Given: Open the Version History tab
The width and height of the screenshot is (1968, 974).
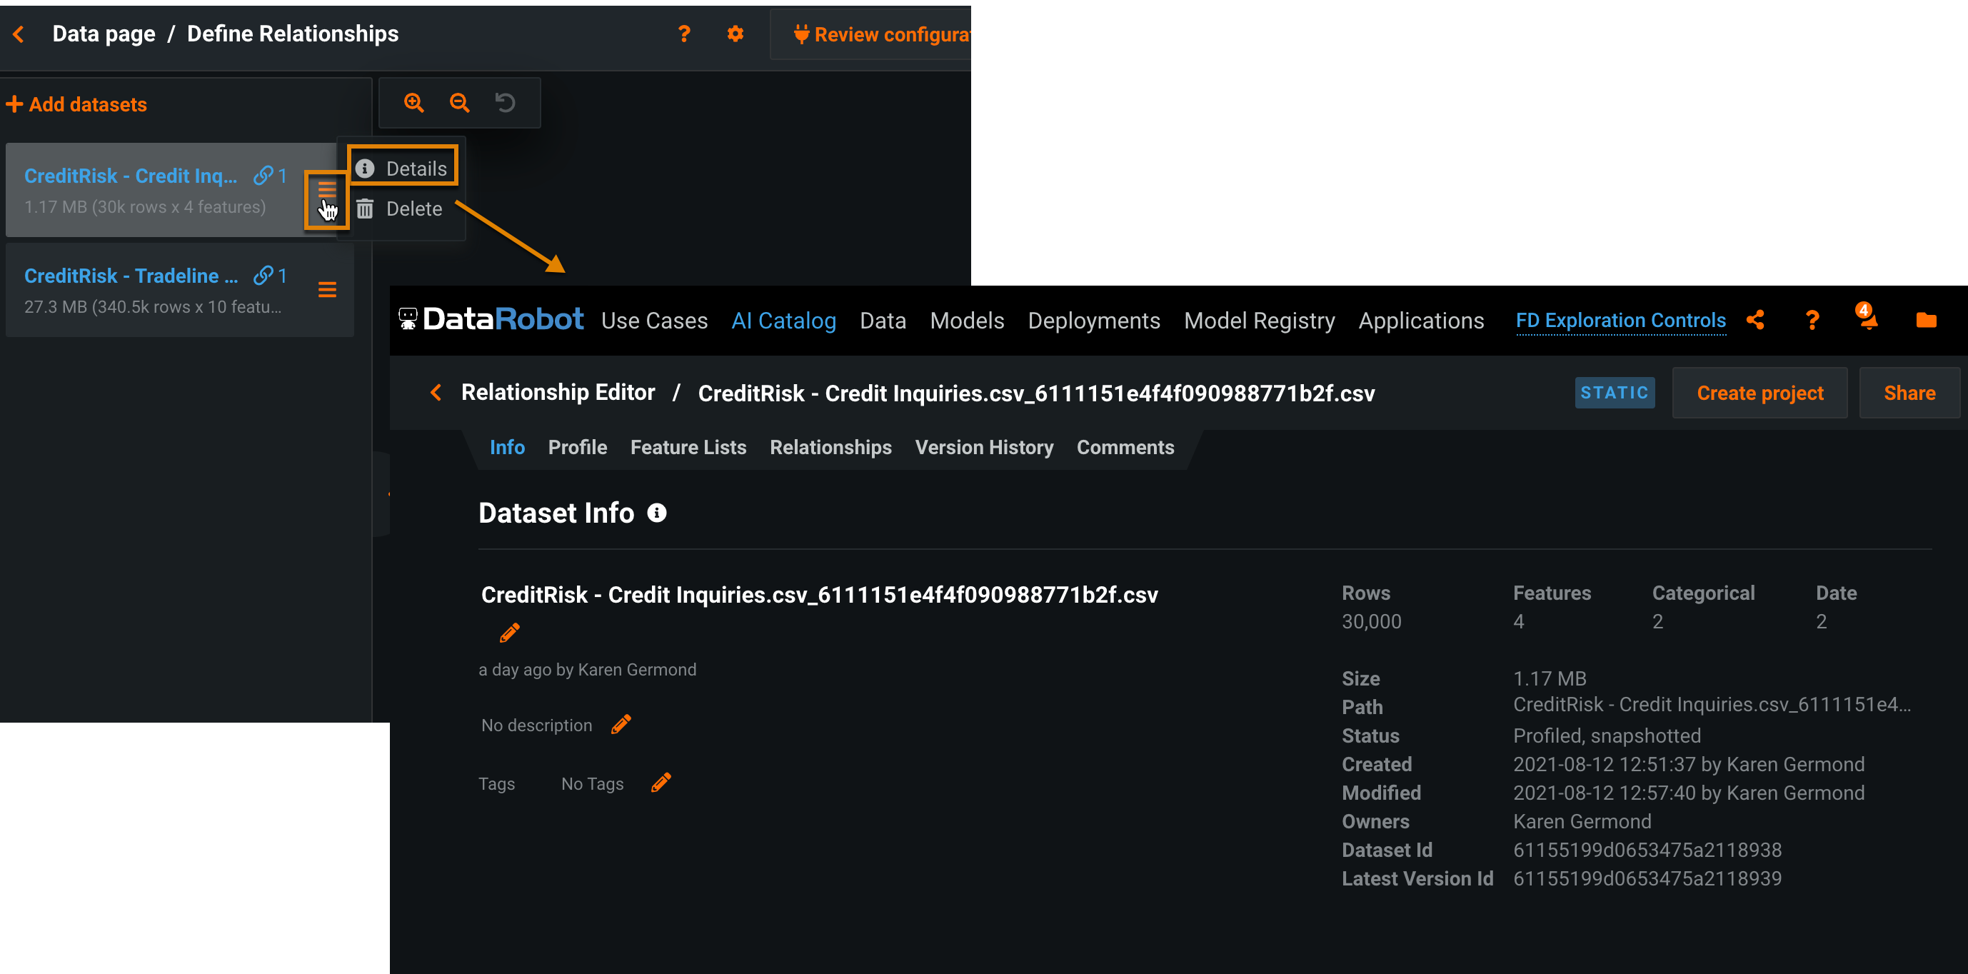Looking at the screenshot, I should 983,447.
